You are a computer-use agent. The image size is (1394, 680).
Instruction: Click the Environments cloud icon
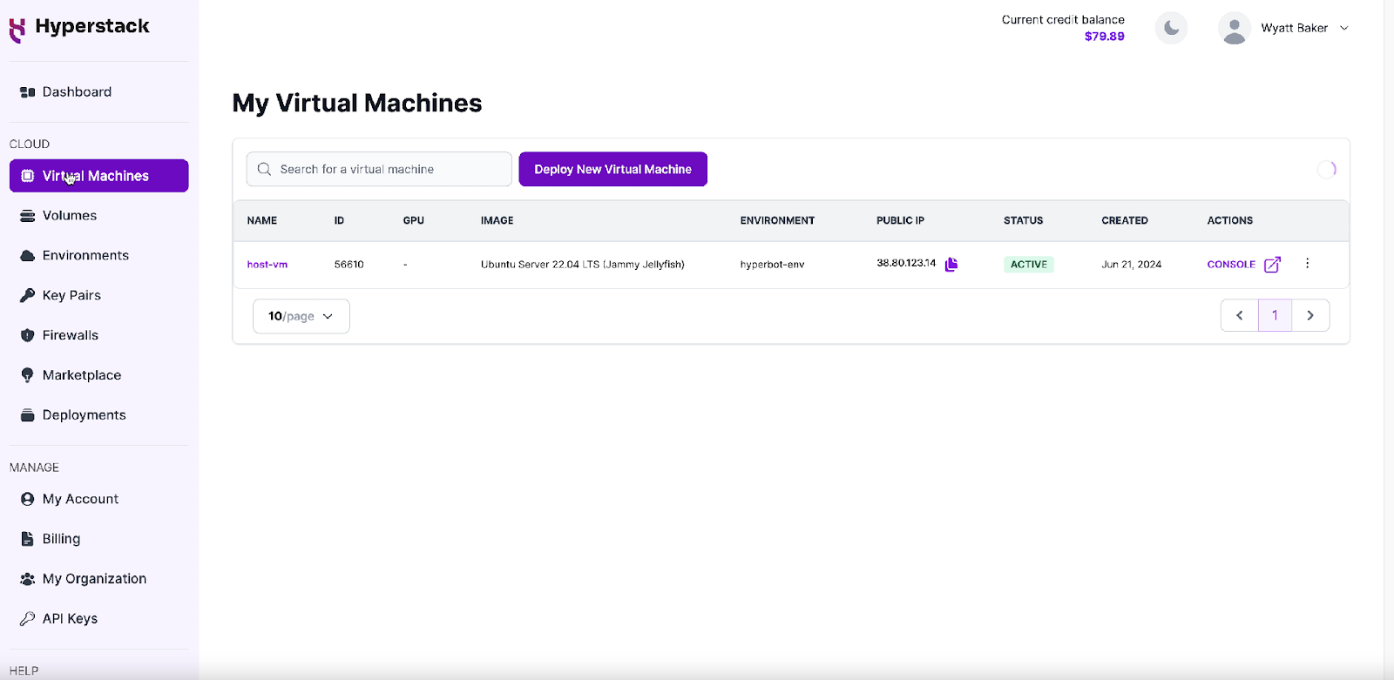(27, 256)
